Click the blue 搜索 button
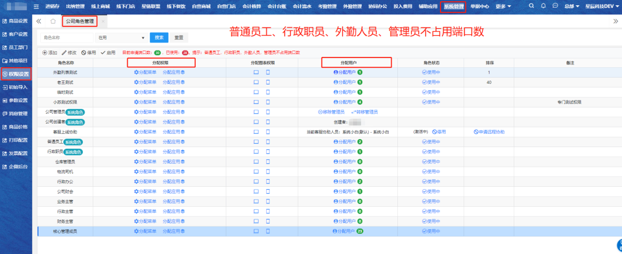The height and width of the screenshot is (254, 622). (159, 37)
